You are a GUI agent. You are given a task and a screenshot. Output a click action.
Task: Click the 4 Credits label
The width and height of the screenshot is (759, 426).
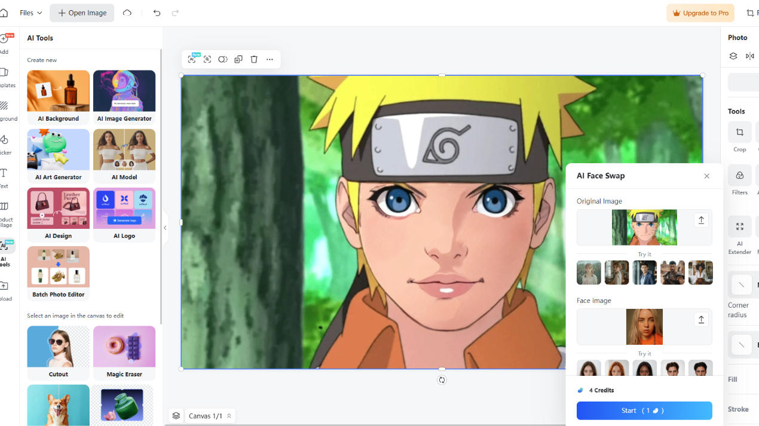pyautogui.click(x=601, y=390)
